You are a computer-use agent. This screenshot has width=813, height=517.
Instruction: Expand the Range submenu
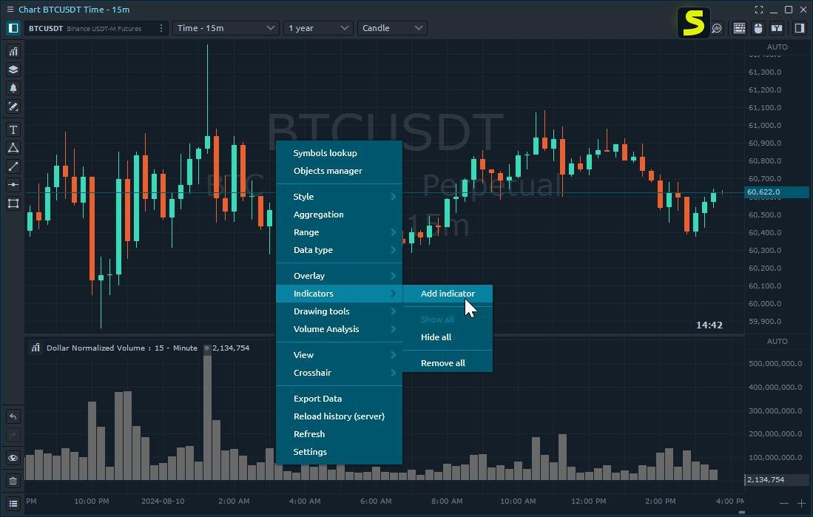point(339,232)
